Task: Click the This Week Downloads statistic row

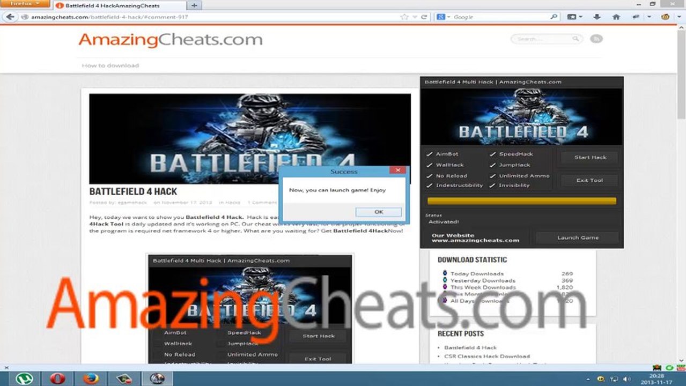Action: click(x=507, y=287)
